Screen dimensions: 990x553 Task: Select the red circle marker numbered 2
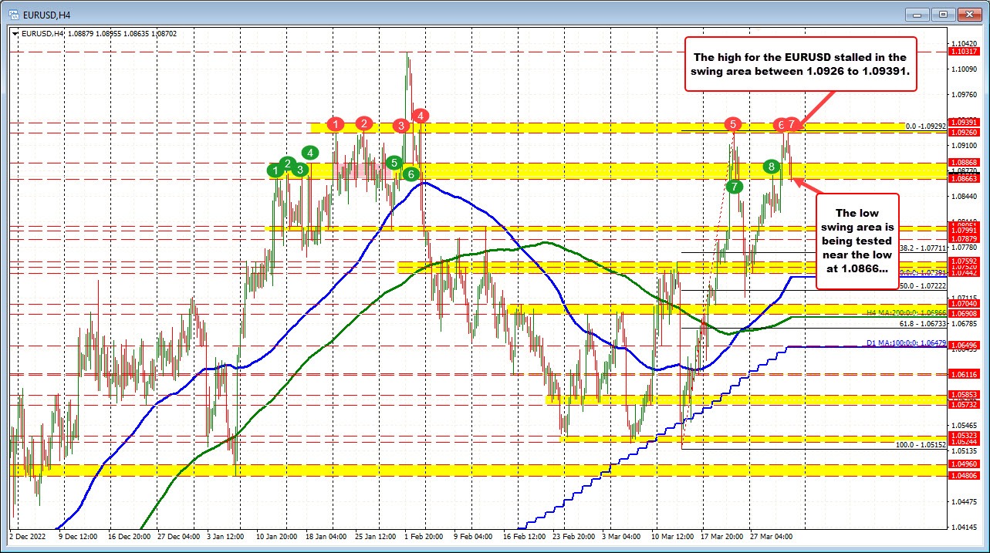pyautogui.click(x=364, y=123)
